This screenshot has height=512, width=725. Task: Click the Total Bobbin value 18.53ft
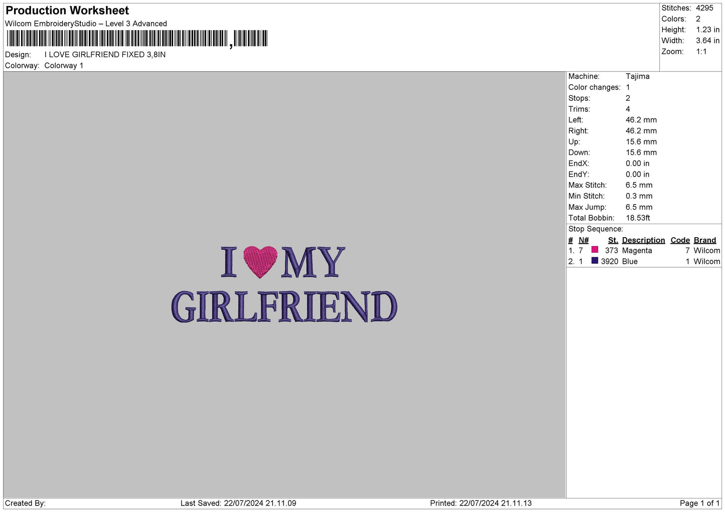click(638, 218)
